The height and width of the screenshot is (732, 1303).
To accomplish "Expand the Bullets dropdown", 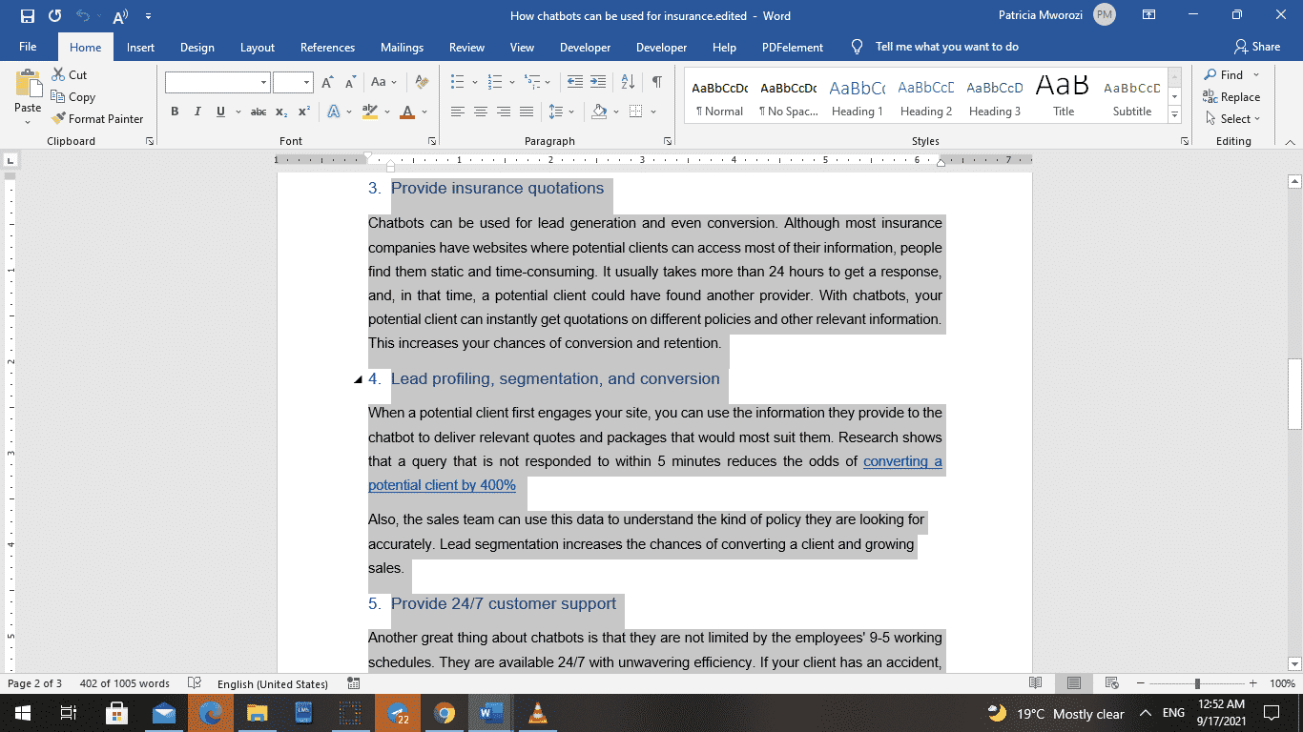I will pyautogui.click(x=475, y=83).
